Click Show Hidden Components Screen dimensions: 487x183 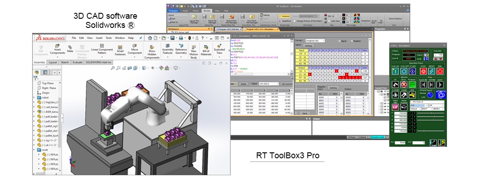click(152, 53)
